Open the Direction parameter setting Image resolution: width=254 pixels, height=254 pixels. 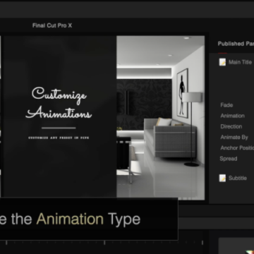pyautogui.click(x=231, y=126)
